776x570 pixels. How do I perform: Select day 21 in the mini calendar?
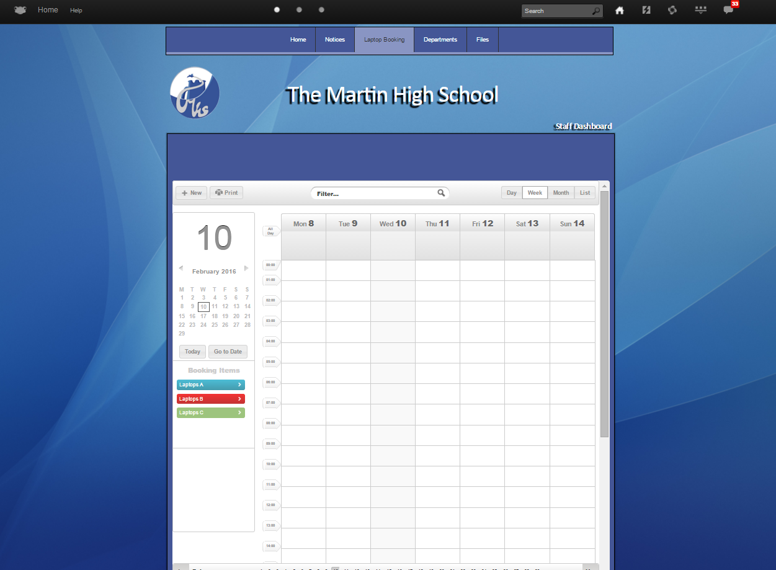(248, 316)
